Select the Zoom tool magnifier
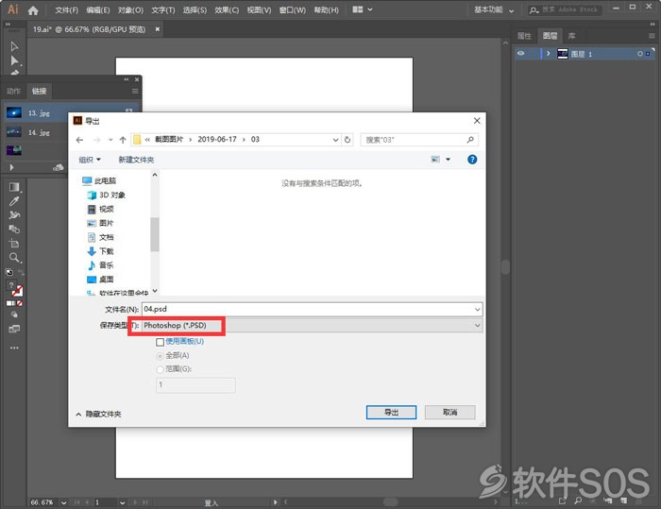Viewport: 661px width, 509px height. (x=14, y=258)
